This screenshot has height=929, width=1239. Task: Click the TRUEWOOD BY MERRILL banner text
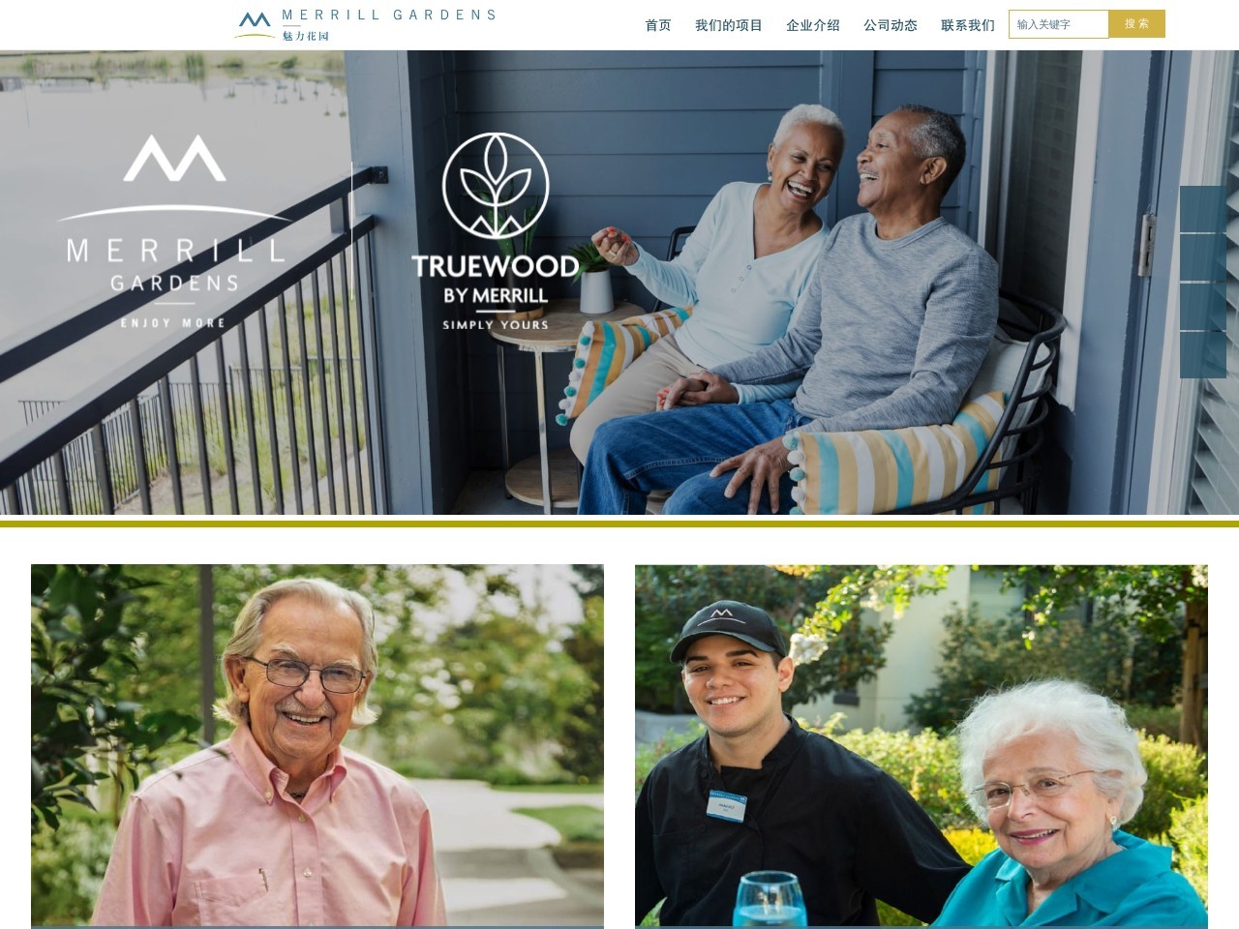coord(495,279)
